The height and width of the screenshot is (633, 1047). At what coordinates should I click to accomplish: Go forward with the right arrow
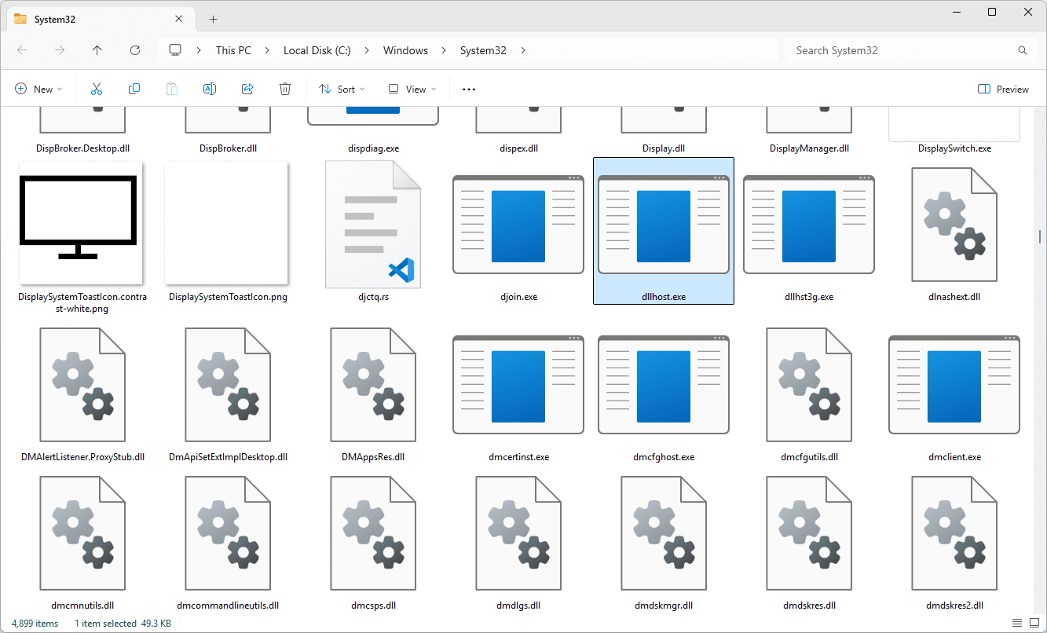click(60, 50)
